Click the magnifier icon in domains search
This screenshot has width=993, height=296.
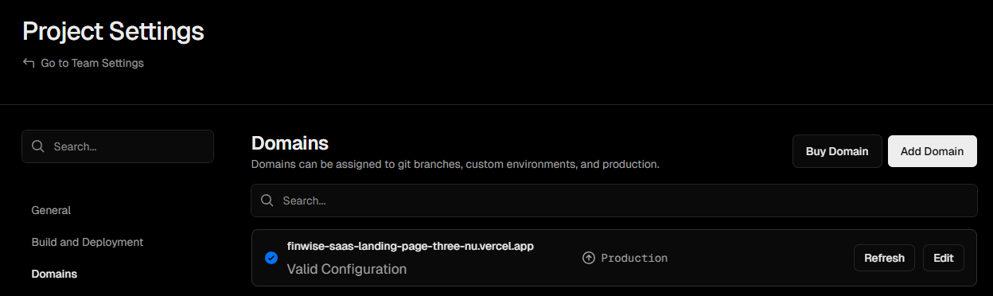267,201
